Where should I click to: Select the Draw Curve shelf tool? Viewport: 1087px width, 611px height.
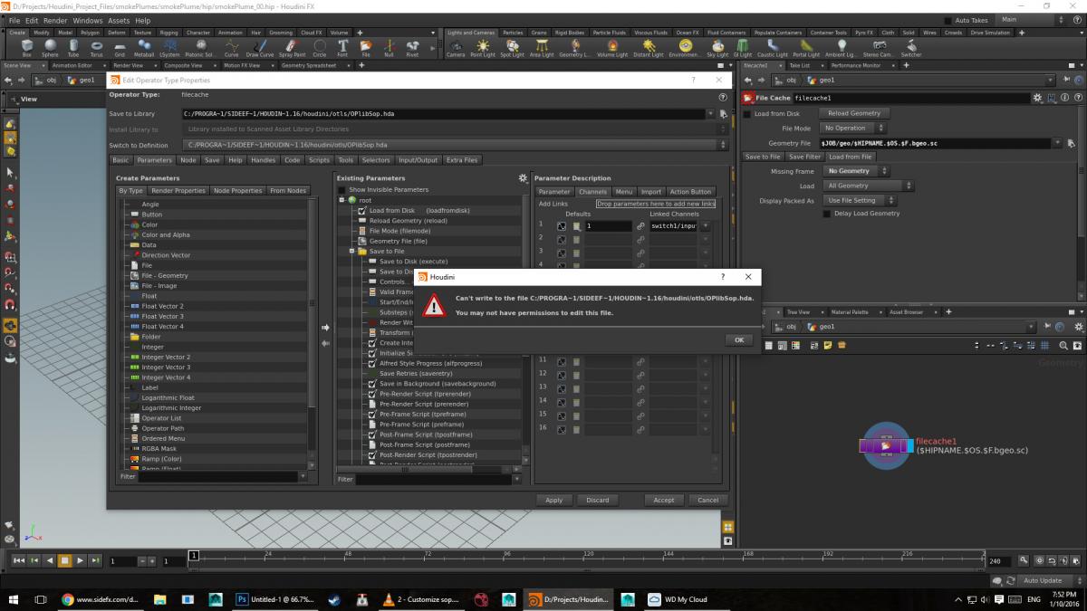259,48
